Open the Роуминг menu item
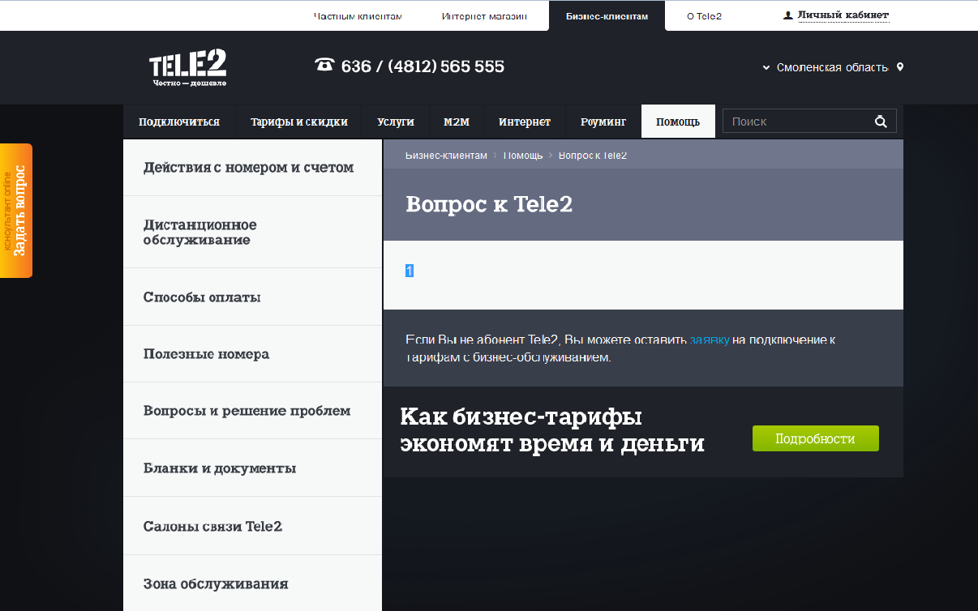This screenshot has height=611, width=978. click(x=603, y=122)
